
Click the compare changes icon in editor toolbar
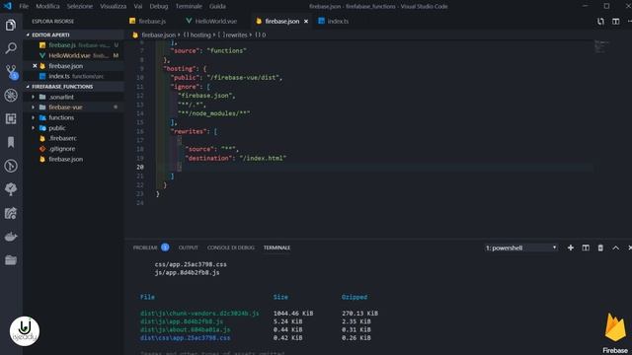pyautogui.click(x=600, y=22)
